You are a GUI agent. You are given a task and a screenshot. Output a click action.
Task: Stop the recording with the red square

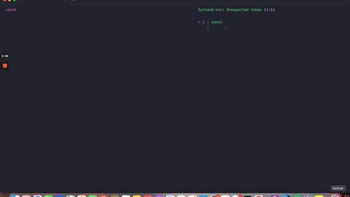coord(5,66)
